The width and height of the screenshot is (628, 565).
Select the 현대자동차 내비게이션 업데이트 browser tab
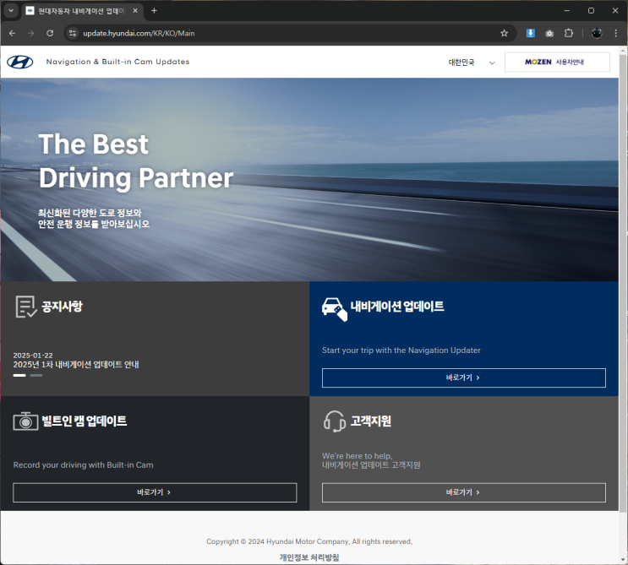(x=81, y=11)
